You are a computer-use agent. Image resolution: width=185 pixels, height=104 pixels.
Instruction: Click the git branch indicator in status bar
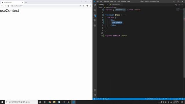pyautogui.click(x=96, y=99)
